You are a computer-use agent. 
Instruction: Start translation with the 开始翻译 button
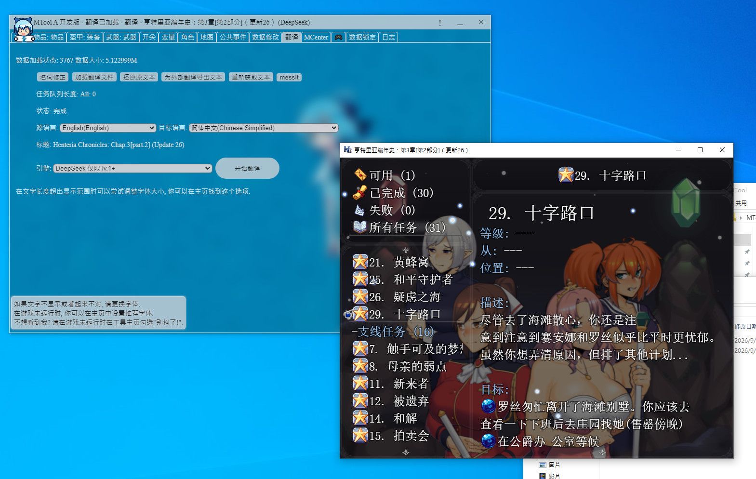[247, 168]
